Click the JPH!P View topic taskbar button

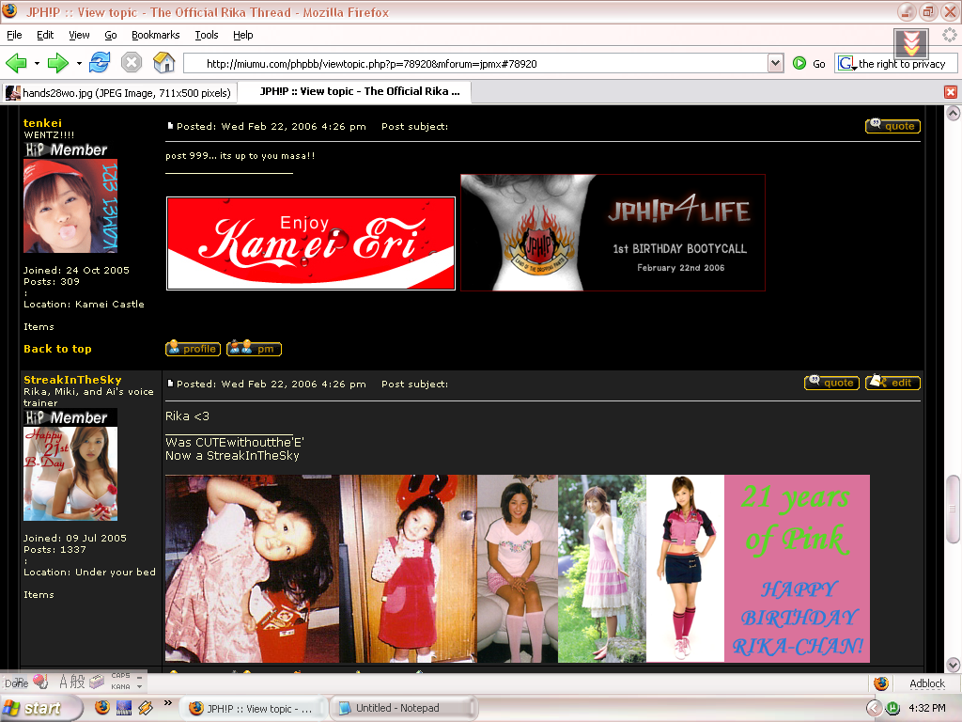(255, 709)
